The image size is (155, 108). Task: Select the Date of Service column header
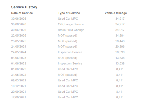tap(22, 13)
